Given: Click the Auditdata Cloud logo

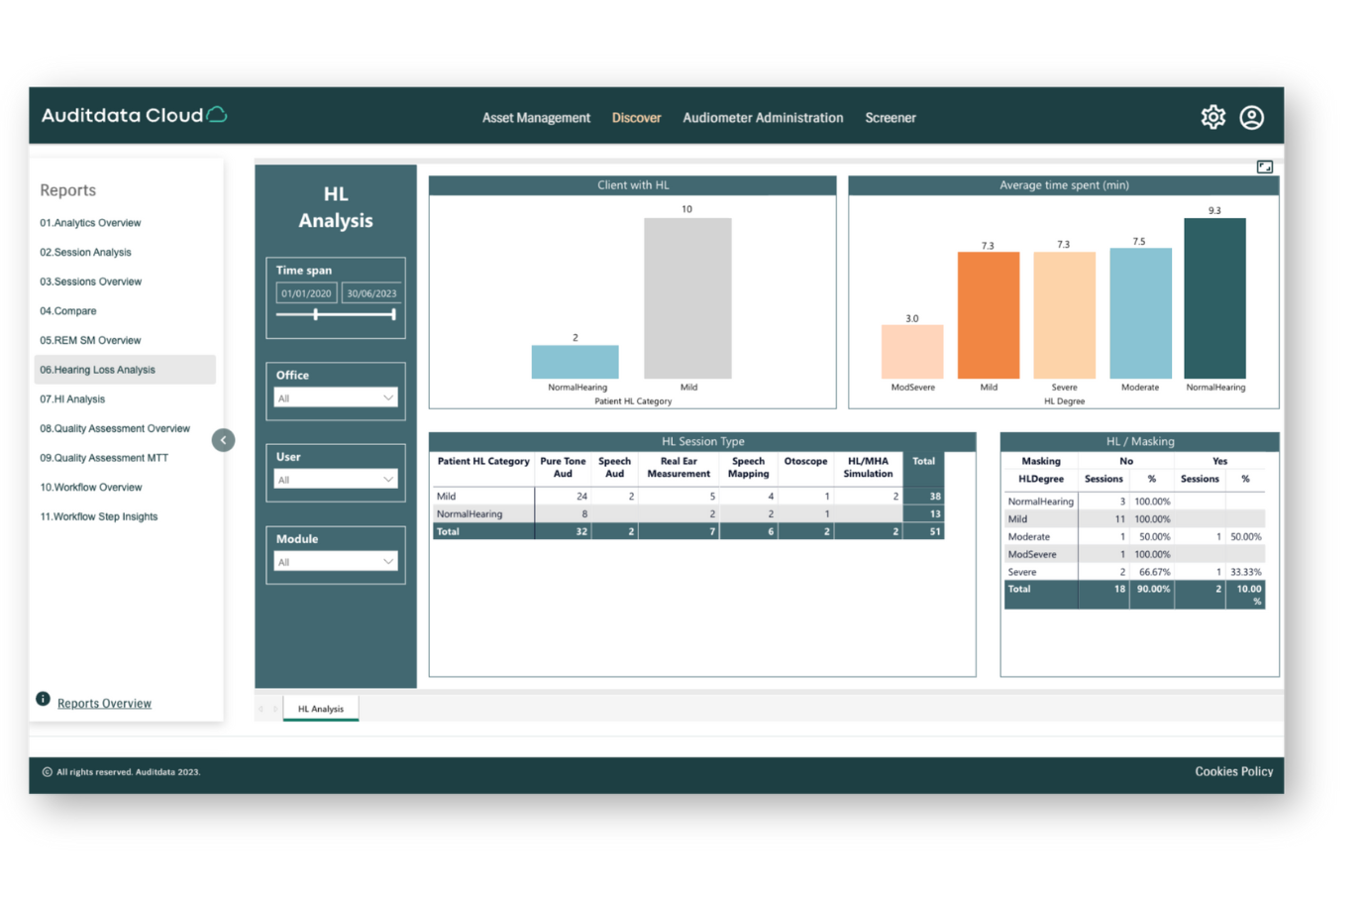Looking at the screenshot, I should [x=134, y=115].
